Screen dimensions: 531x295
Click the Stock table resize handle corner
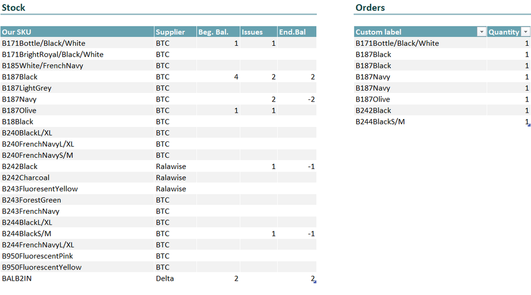[315, 282]
